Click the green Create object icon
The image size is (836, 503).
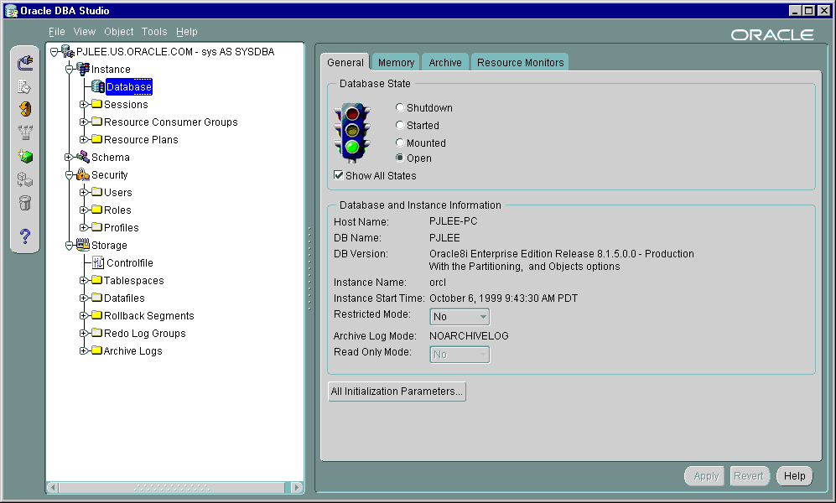click(25, 156)
